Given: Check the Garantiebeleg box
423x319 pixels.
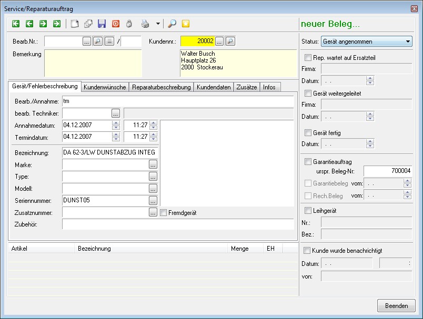Looking at the screenshot, I should (308, 183).
